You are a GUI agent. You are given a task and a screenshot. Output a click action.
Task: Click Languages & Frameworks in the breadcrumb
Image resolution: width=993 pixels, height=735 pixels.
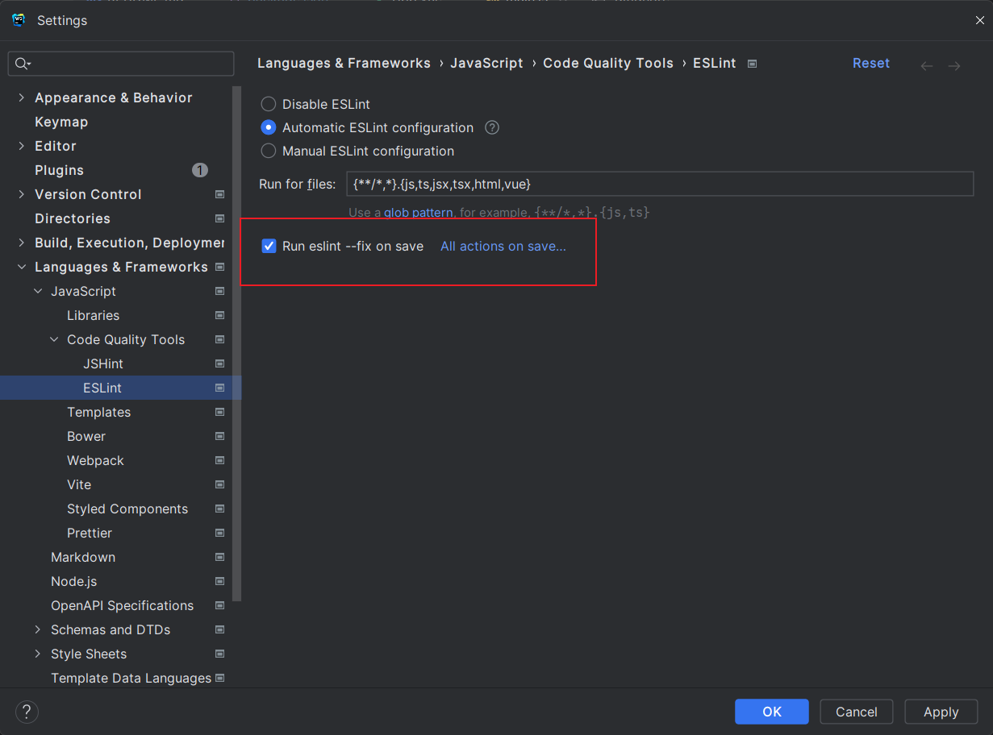(344, 63)
